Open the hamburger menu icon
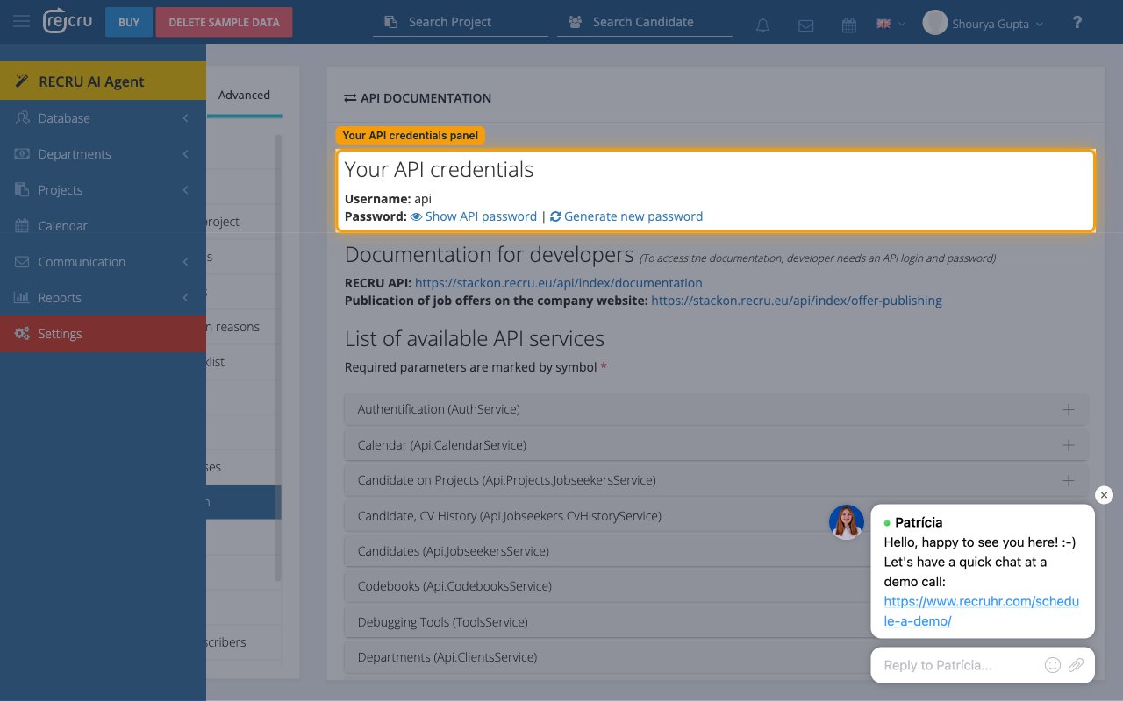 [21, 22]
